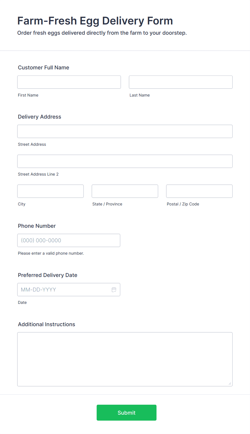Image resolution: width=250 pixels, height=434 pixels.
Task: Select the Street Address Line 2 field
Action: 125,161
